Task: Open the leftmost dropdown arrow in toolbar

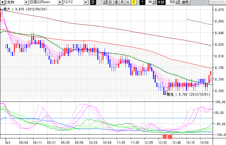Action: (x=3, y=2)
